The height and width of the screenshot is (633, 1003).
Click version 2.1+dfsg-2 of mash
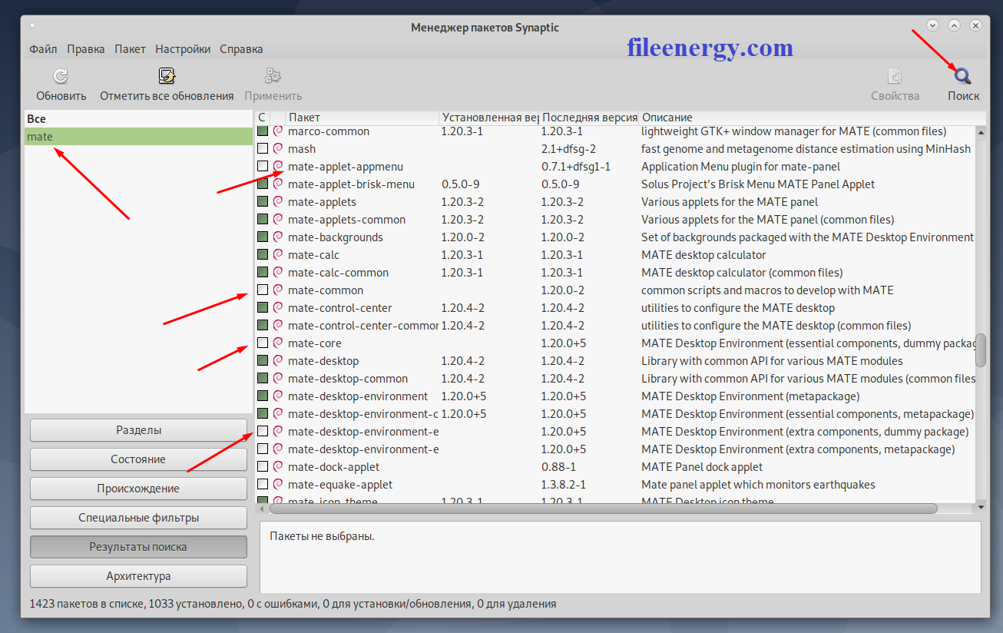[x=568, y=148]
